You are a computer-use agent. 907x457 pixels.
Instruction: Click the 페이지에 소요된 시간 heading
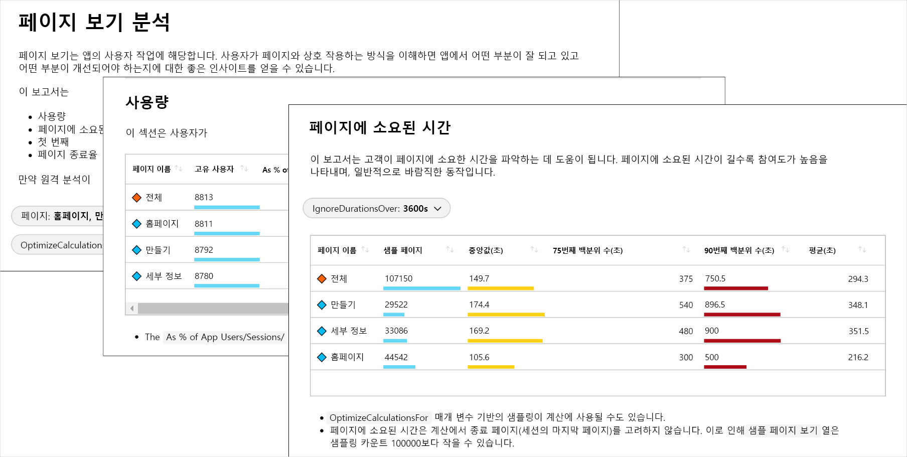pos(380,127)
